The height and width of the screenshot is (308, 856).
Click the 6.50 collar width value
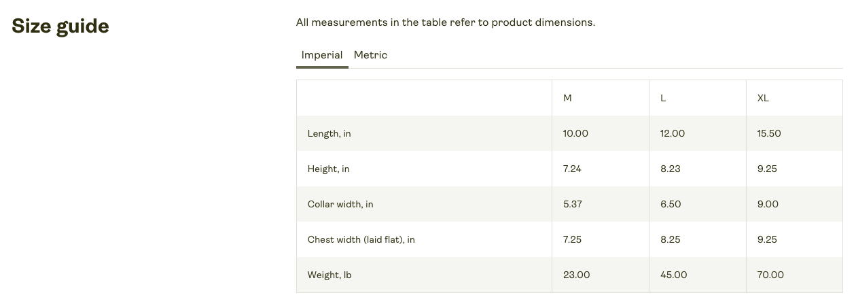671,204
